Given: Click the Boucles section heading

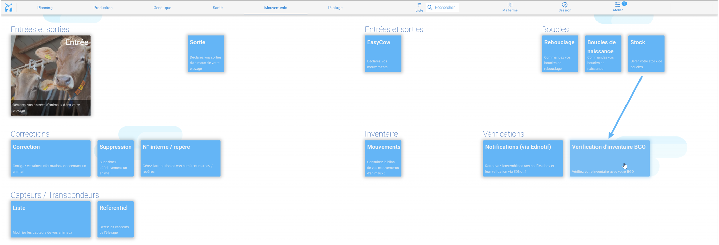Looking at the screenshot, I should click(x=555, y=29).
